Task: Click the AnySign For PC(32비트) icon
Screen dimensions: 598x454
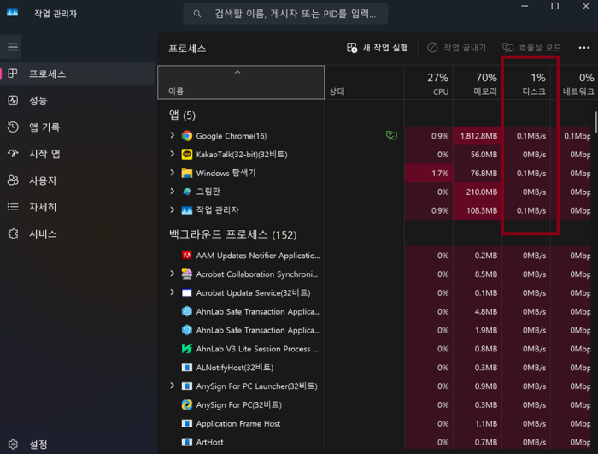Action: [187, 404]
